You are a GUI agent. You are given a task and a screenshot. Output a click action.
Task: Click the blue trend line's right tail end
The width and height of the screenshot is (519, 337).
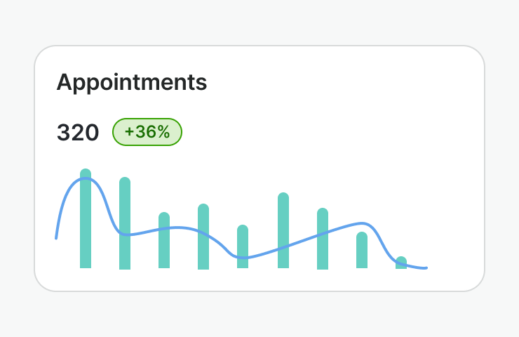click(x=425, y=267)
